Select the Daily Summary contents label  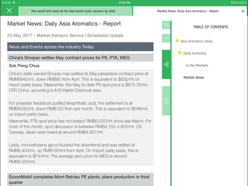click(195, 53)
